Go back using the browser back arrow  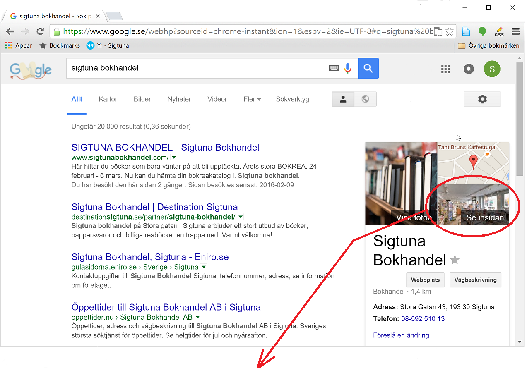tap(10, 32)
